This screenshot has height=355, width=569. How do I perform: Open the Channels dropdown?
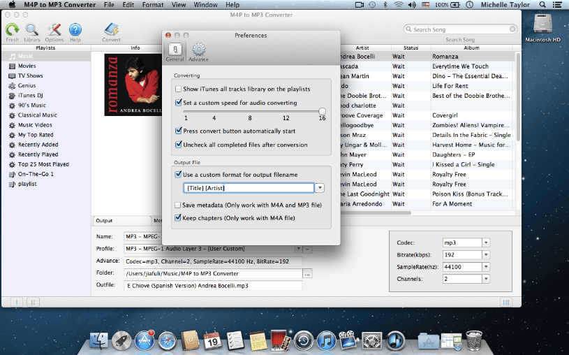point(486,279)
